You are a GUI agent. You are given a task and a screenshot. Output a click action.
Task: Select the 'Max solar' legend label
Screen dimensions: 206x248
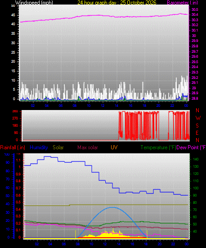[88, 147]
